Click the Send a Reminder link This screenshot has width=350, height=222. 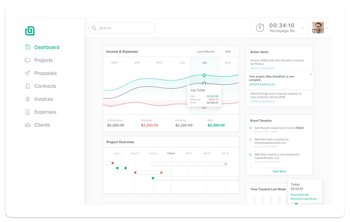coord(262,68)
